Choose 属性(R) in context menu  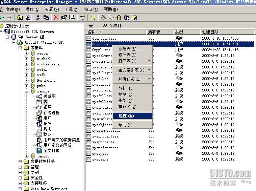point(132,116)
